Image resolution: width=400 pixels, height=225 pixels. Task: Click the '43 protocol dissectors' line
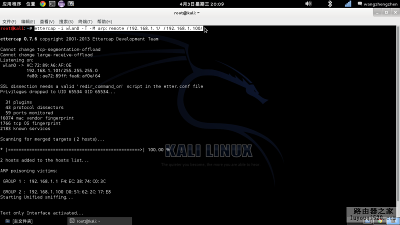[x=34, y=107]
